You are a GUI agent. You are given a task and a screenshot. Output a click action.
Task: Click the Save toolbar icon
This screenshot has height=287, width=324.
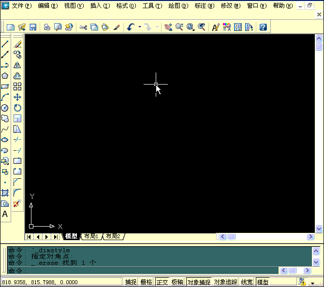(x=33, y=27)
